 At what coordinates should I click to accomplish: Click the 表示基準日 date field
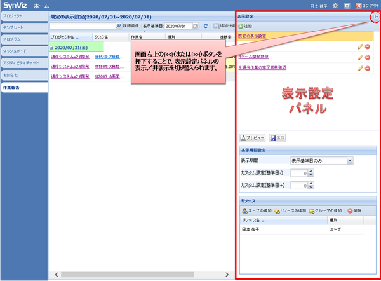click(178, 26)
